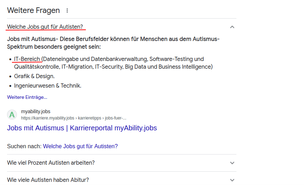Click the 'Weitere Fragen' heading

[x=33, y=11]
